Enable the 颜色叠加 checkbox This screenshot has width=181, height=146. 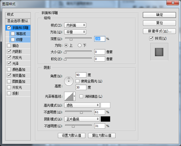tap(9, 70)
